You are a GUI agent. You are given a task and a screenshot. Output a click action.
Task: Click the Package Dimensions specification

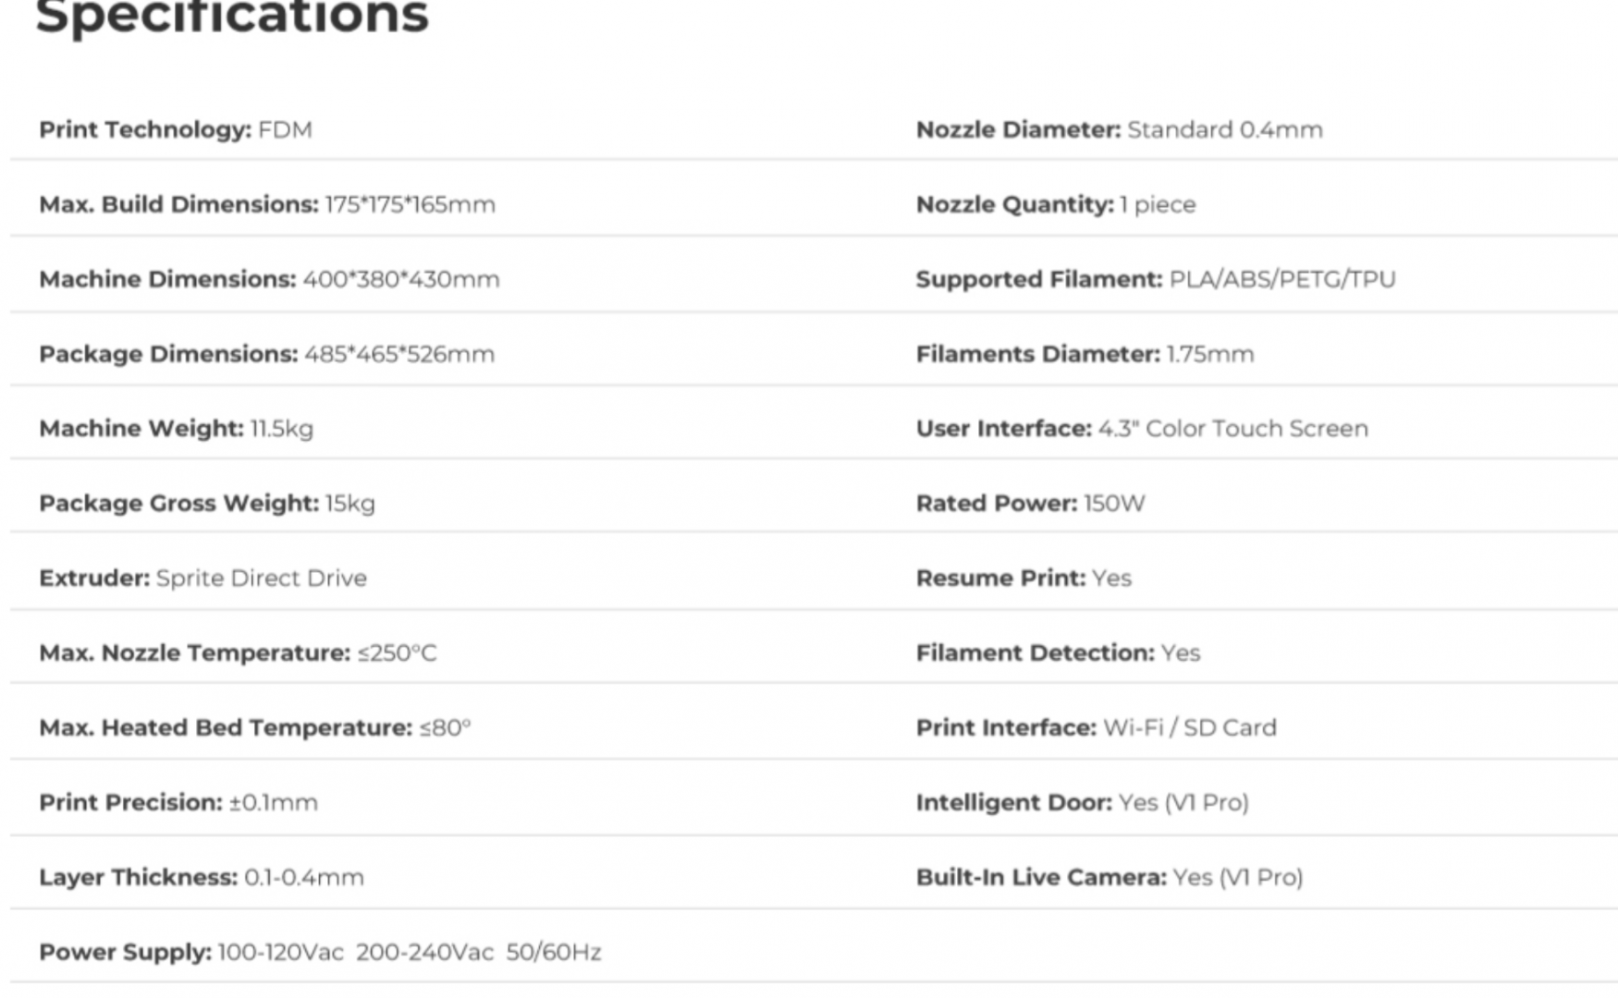[x=266, y=354]
